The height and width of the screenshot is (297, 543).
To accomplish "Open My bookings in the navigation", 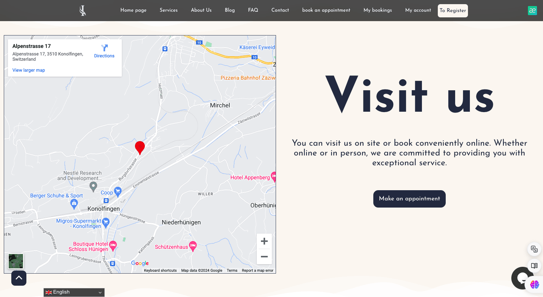I will [378, 10].
